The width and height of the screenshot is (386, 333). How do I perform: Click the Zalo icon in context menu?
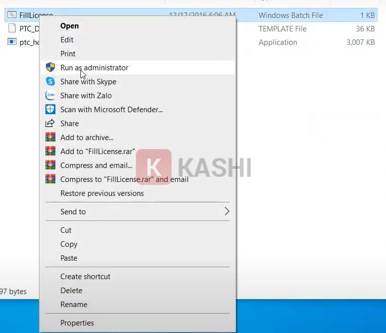point(50,95)
